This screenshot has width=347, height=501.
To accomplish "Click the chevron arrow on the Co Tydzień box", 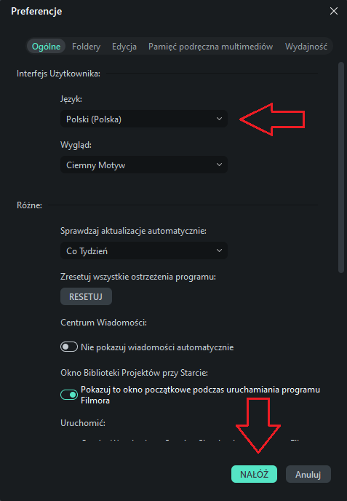I will (x=219, y=250).
